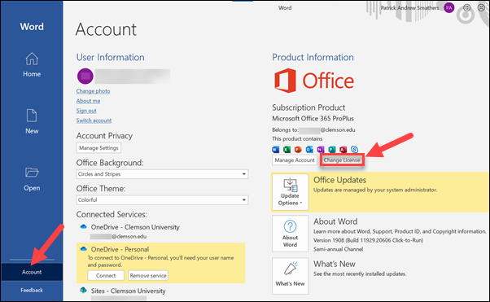Click the Patrick Andrew Smathers name
This screenshot has width=490, height=302.
(x=409, y=8)
